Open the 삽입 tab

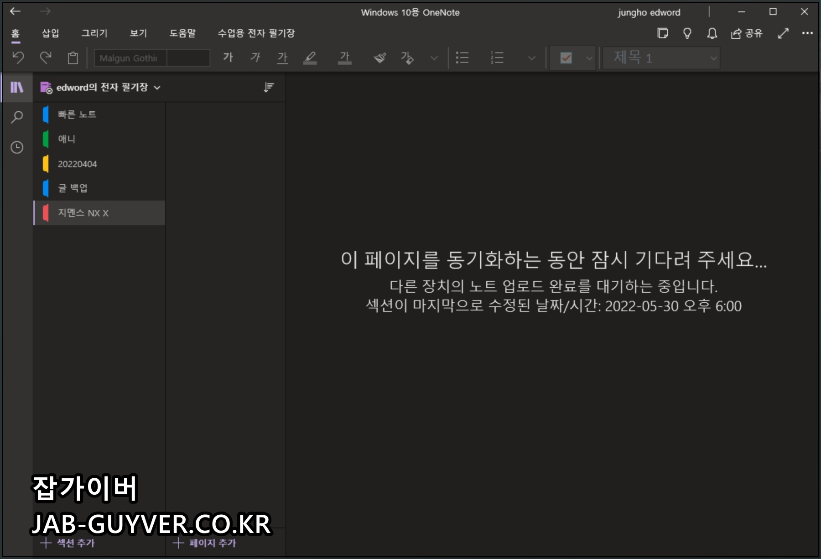click(x=50, y=33)
